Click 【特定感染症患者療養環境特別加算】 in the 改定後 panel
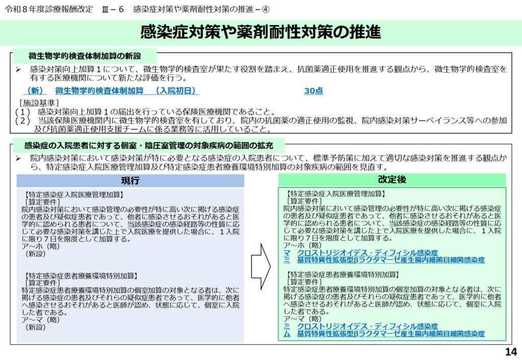The image size is (522, 361). tap(342, 274)
